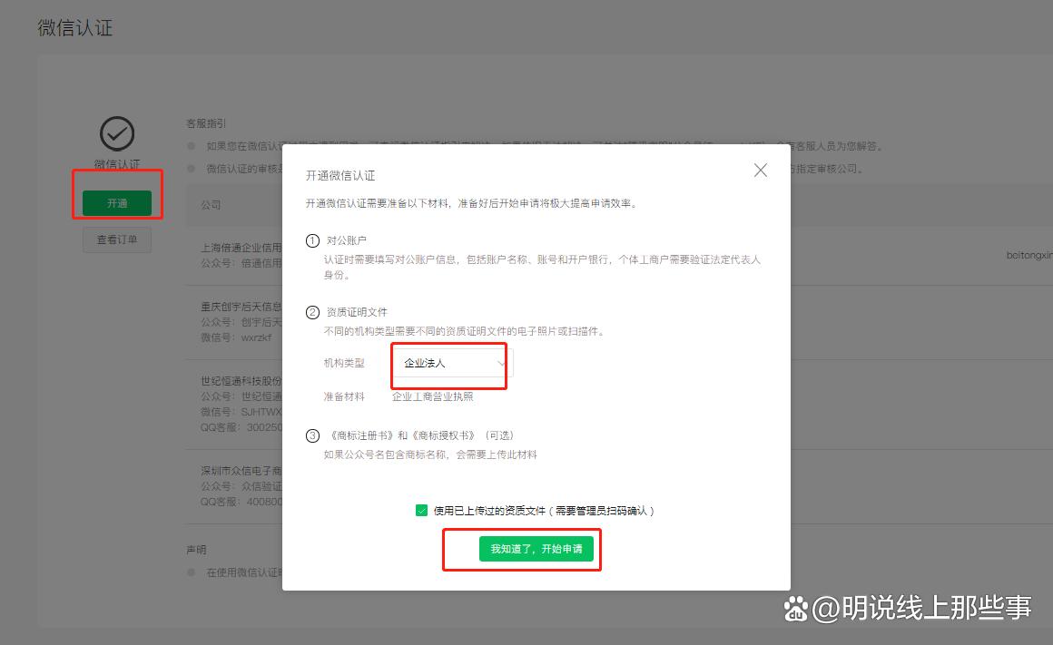The image size is (1053, 645).
Task: Click the dropdown arrow next to 企业法人
Action: 501,363
